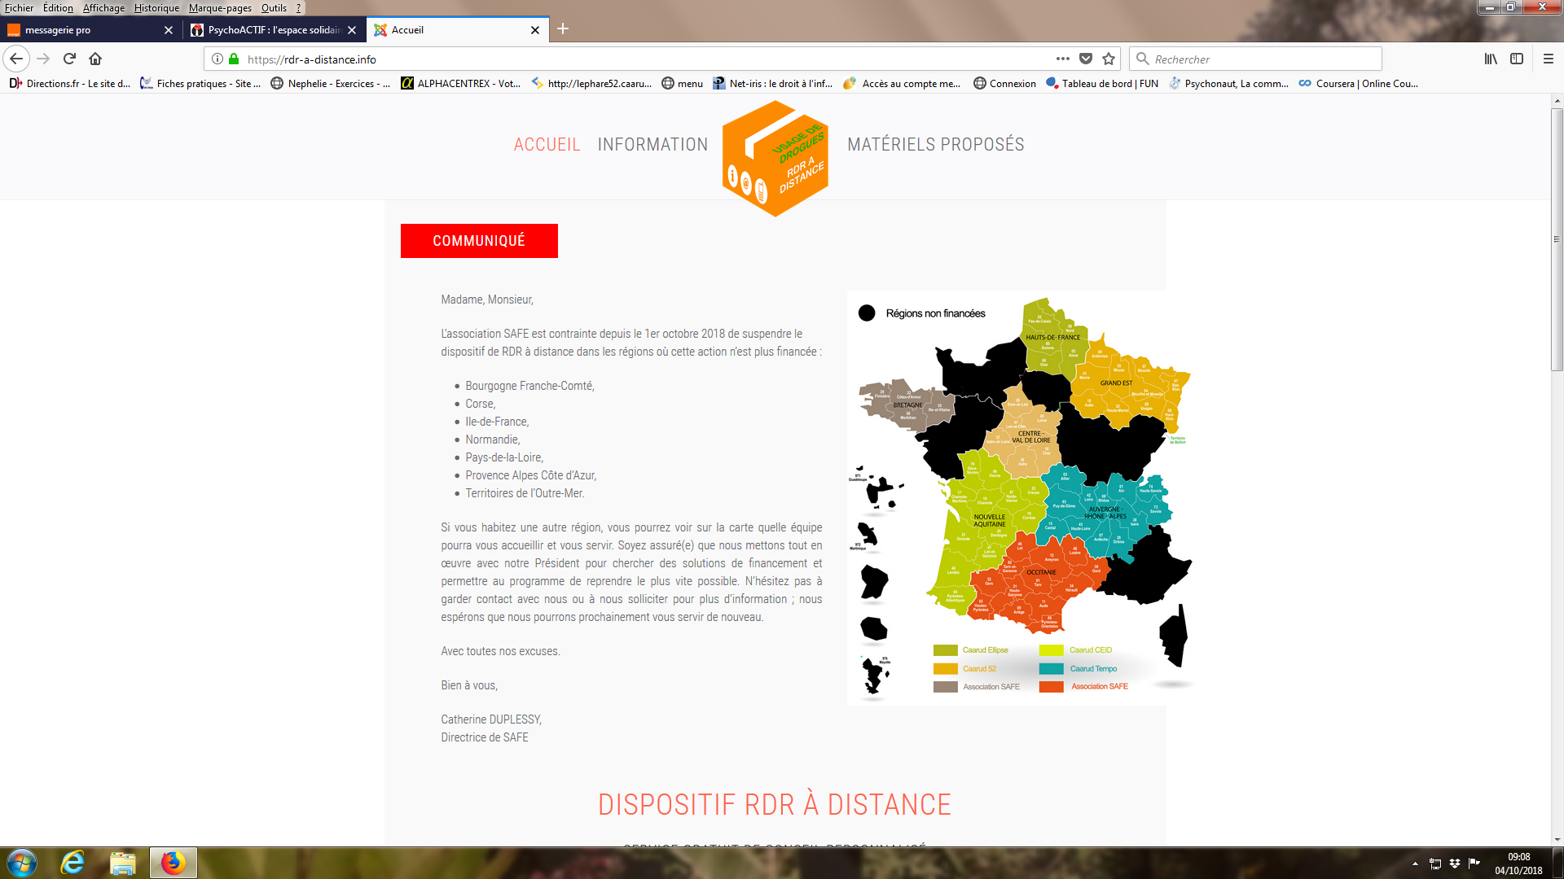Click the Caarud 52 orange legend swatch
The height and width of the screenshot is (879, 1564).
945,668
